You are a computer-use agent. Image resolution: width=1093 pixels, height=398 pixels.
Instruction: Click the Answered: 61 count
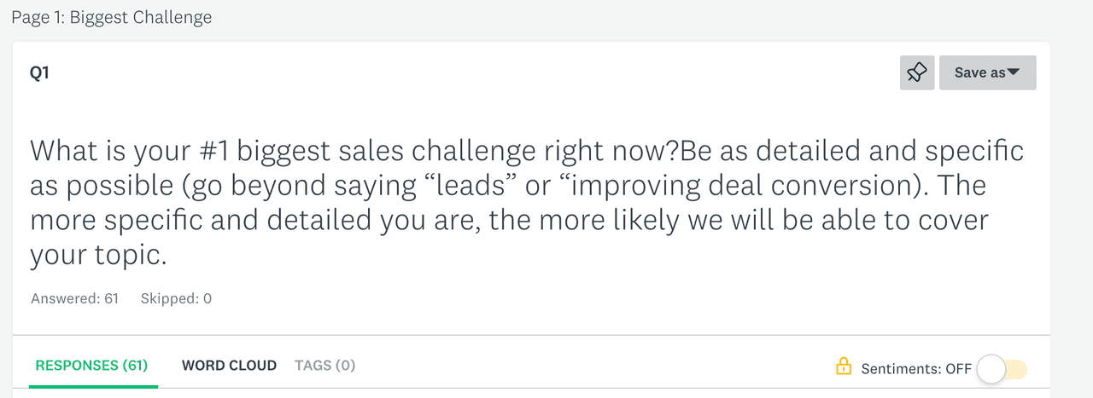pos(74,298)
